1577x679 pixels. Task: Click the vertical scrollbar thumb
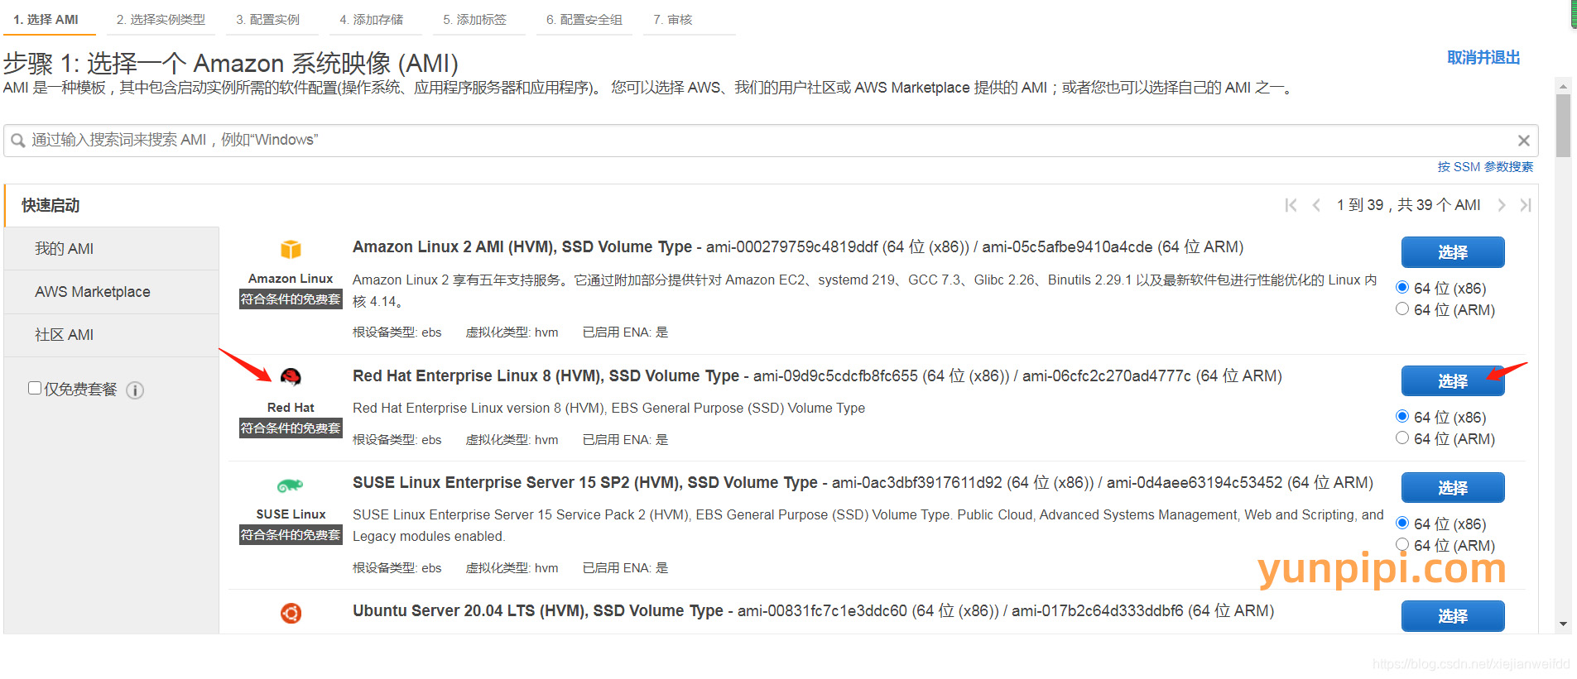1563,126
